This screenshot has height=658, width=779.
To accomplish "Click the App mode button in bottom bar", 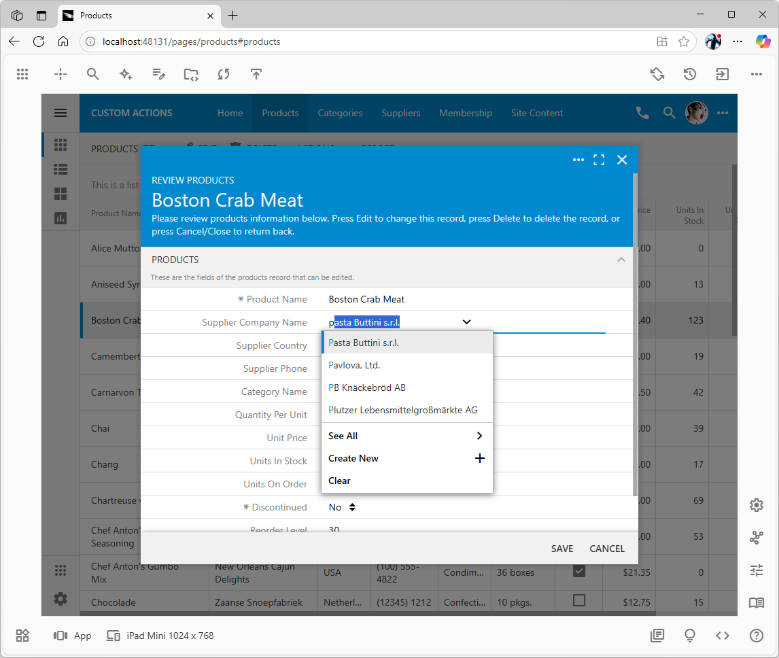I will [x=73, y=636].
